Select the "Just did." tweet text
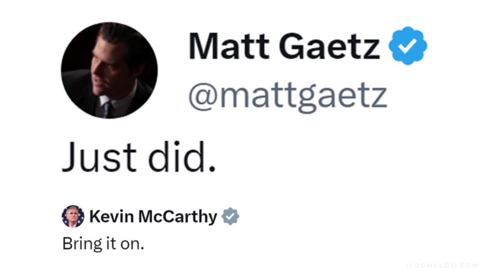The width and height of the screenshot is (482, 271). 139,157
